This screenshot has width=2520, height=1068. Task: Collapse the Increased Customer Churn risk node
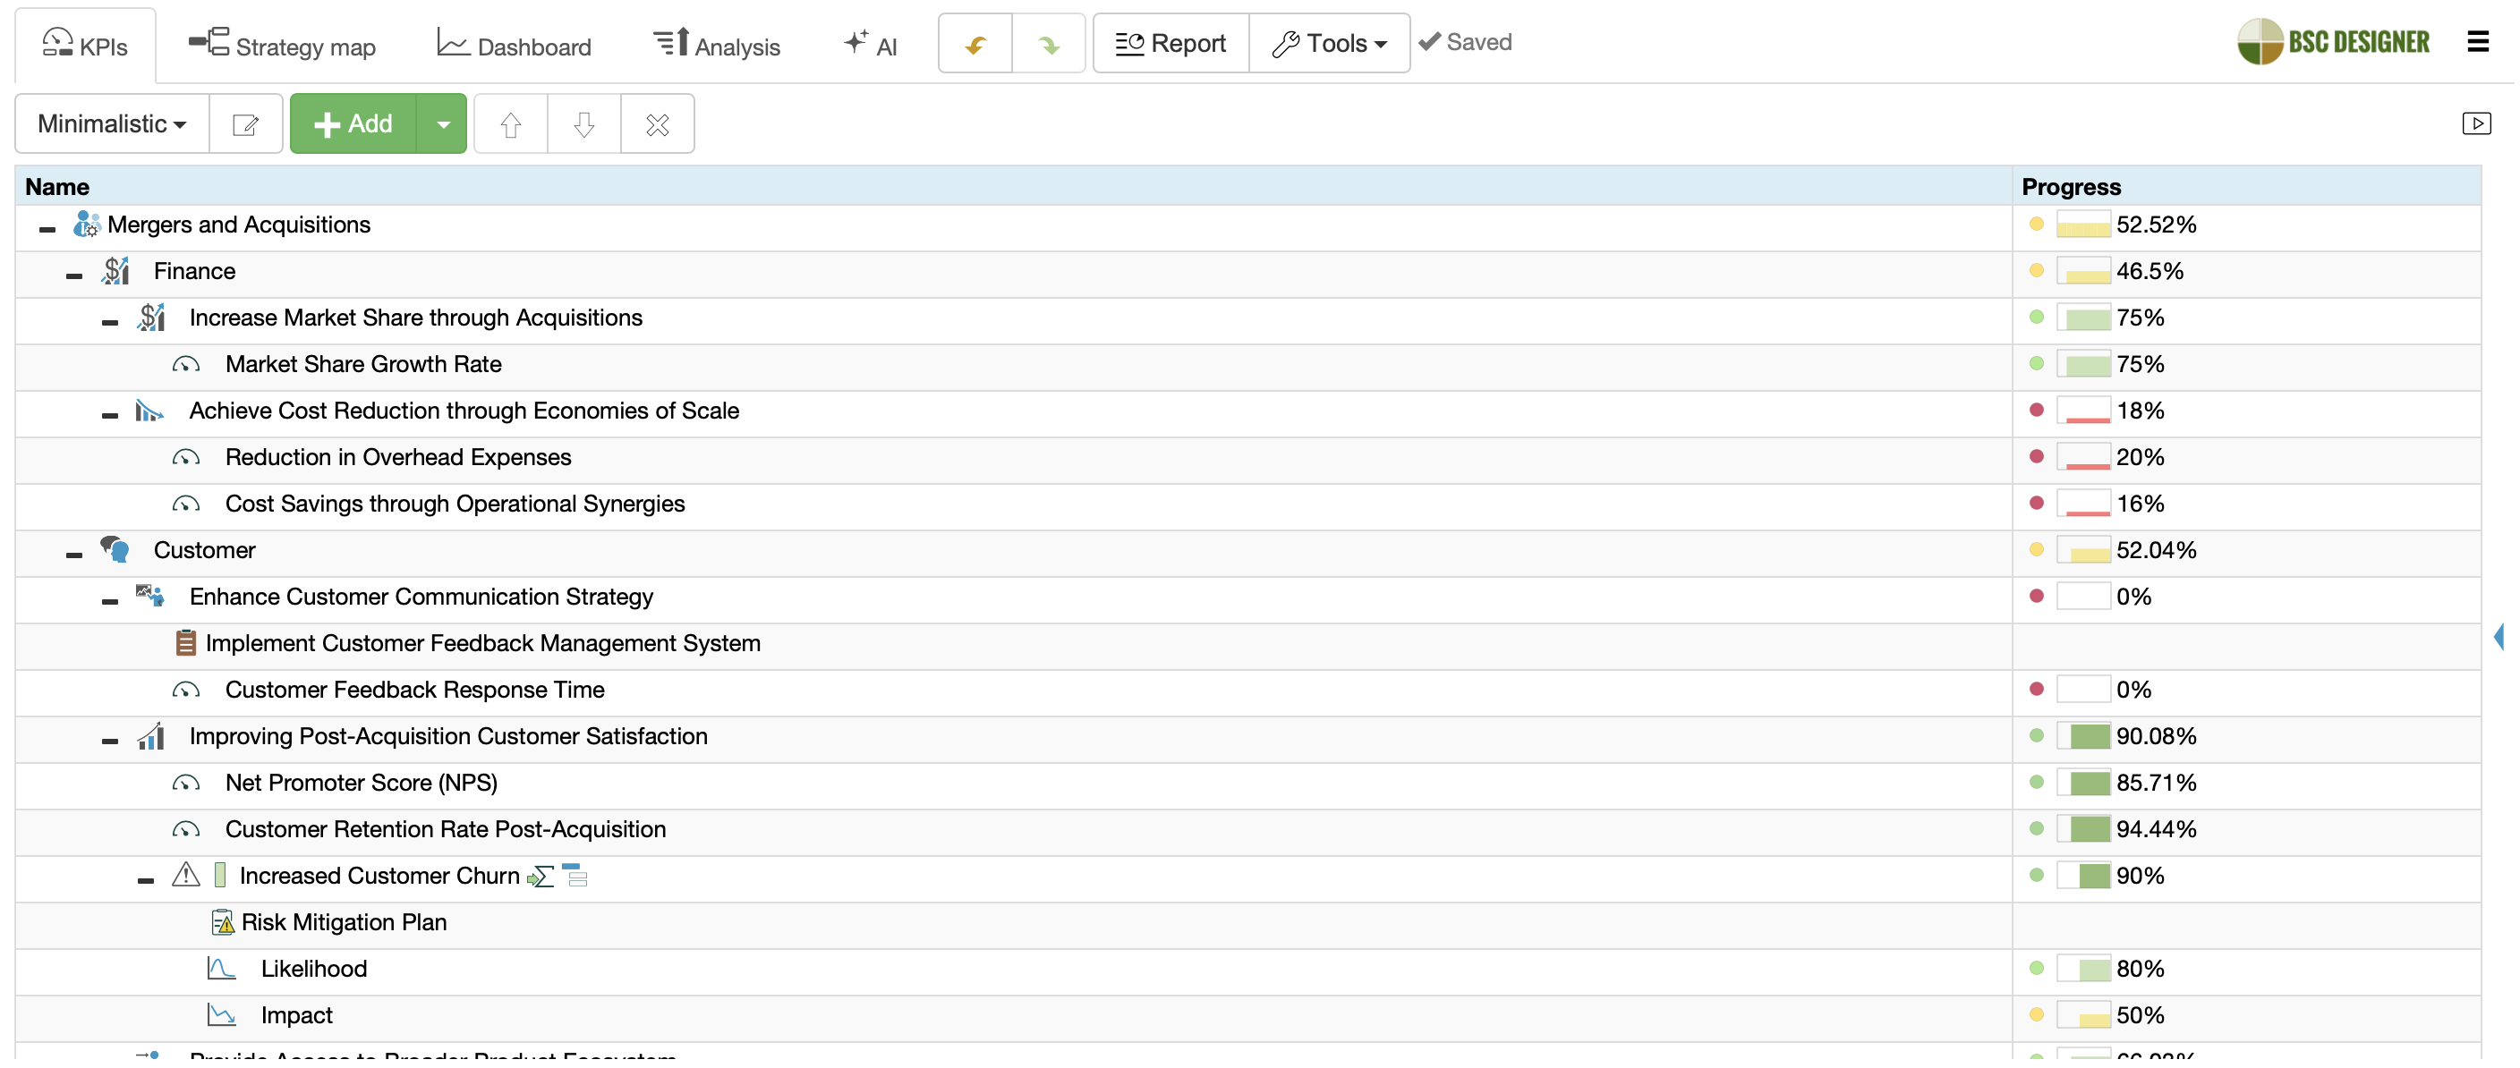point(146,881)
